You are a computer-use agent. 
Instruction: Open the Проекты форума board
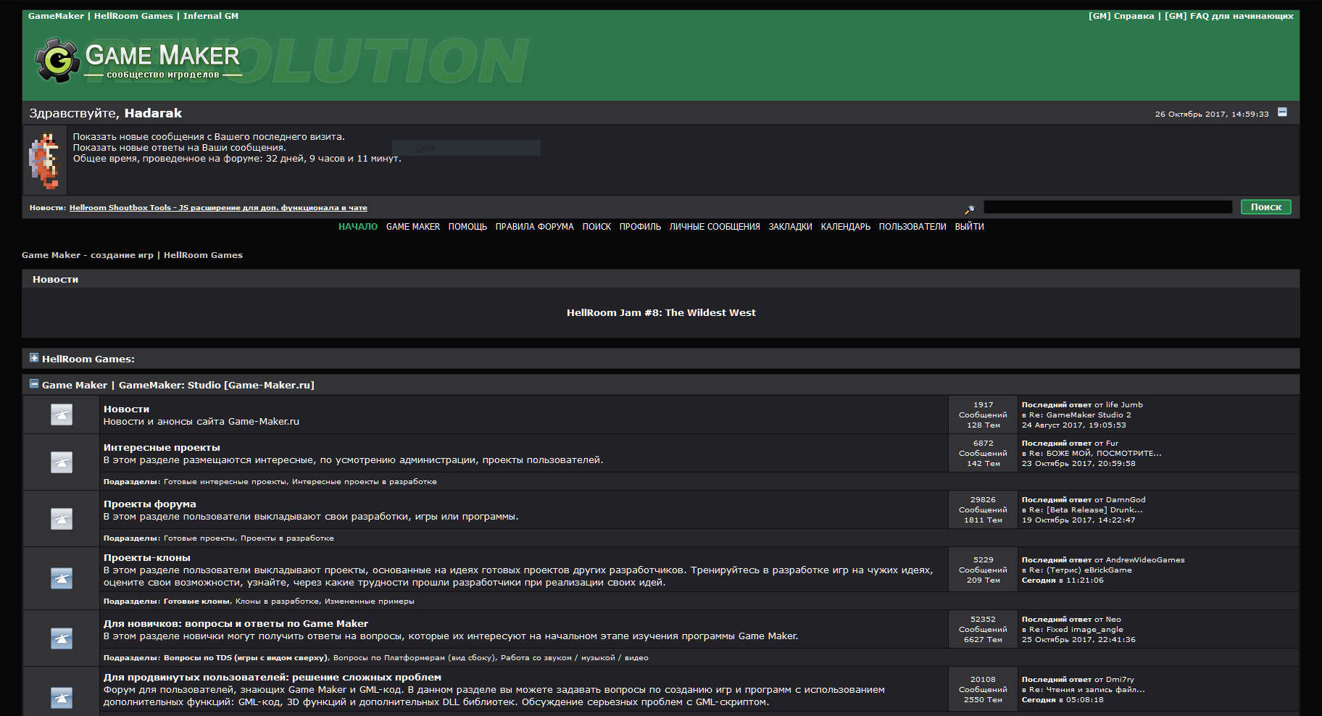[149, 504]
